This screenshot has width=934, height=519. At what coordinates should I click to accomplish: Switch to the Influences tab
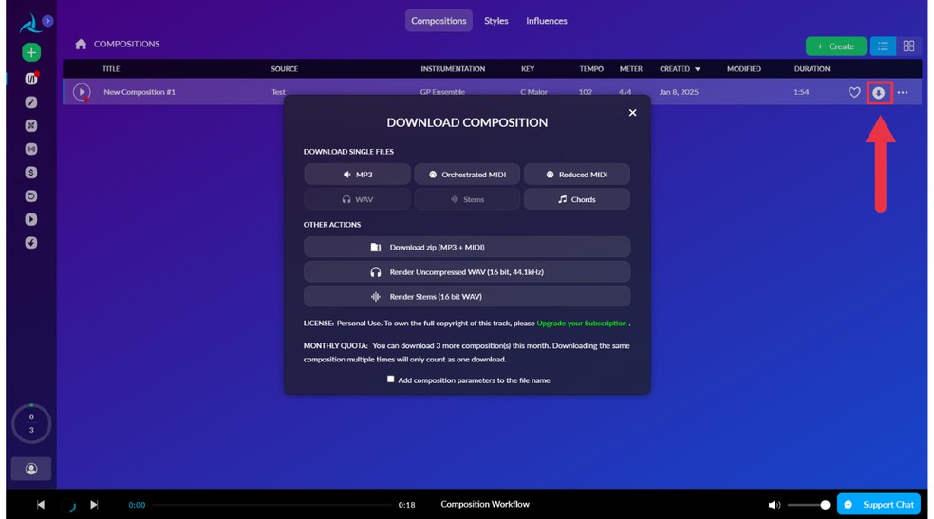[x=546, y=21]
